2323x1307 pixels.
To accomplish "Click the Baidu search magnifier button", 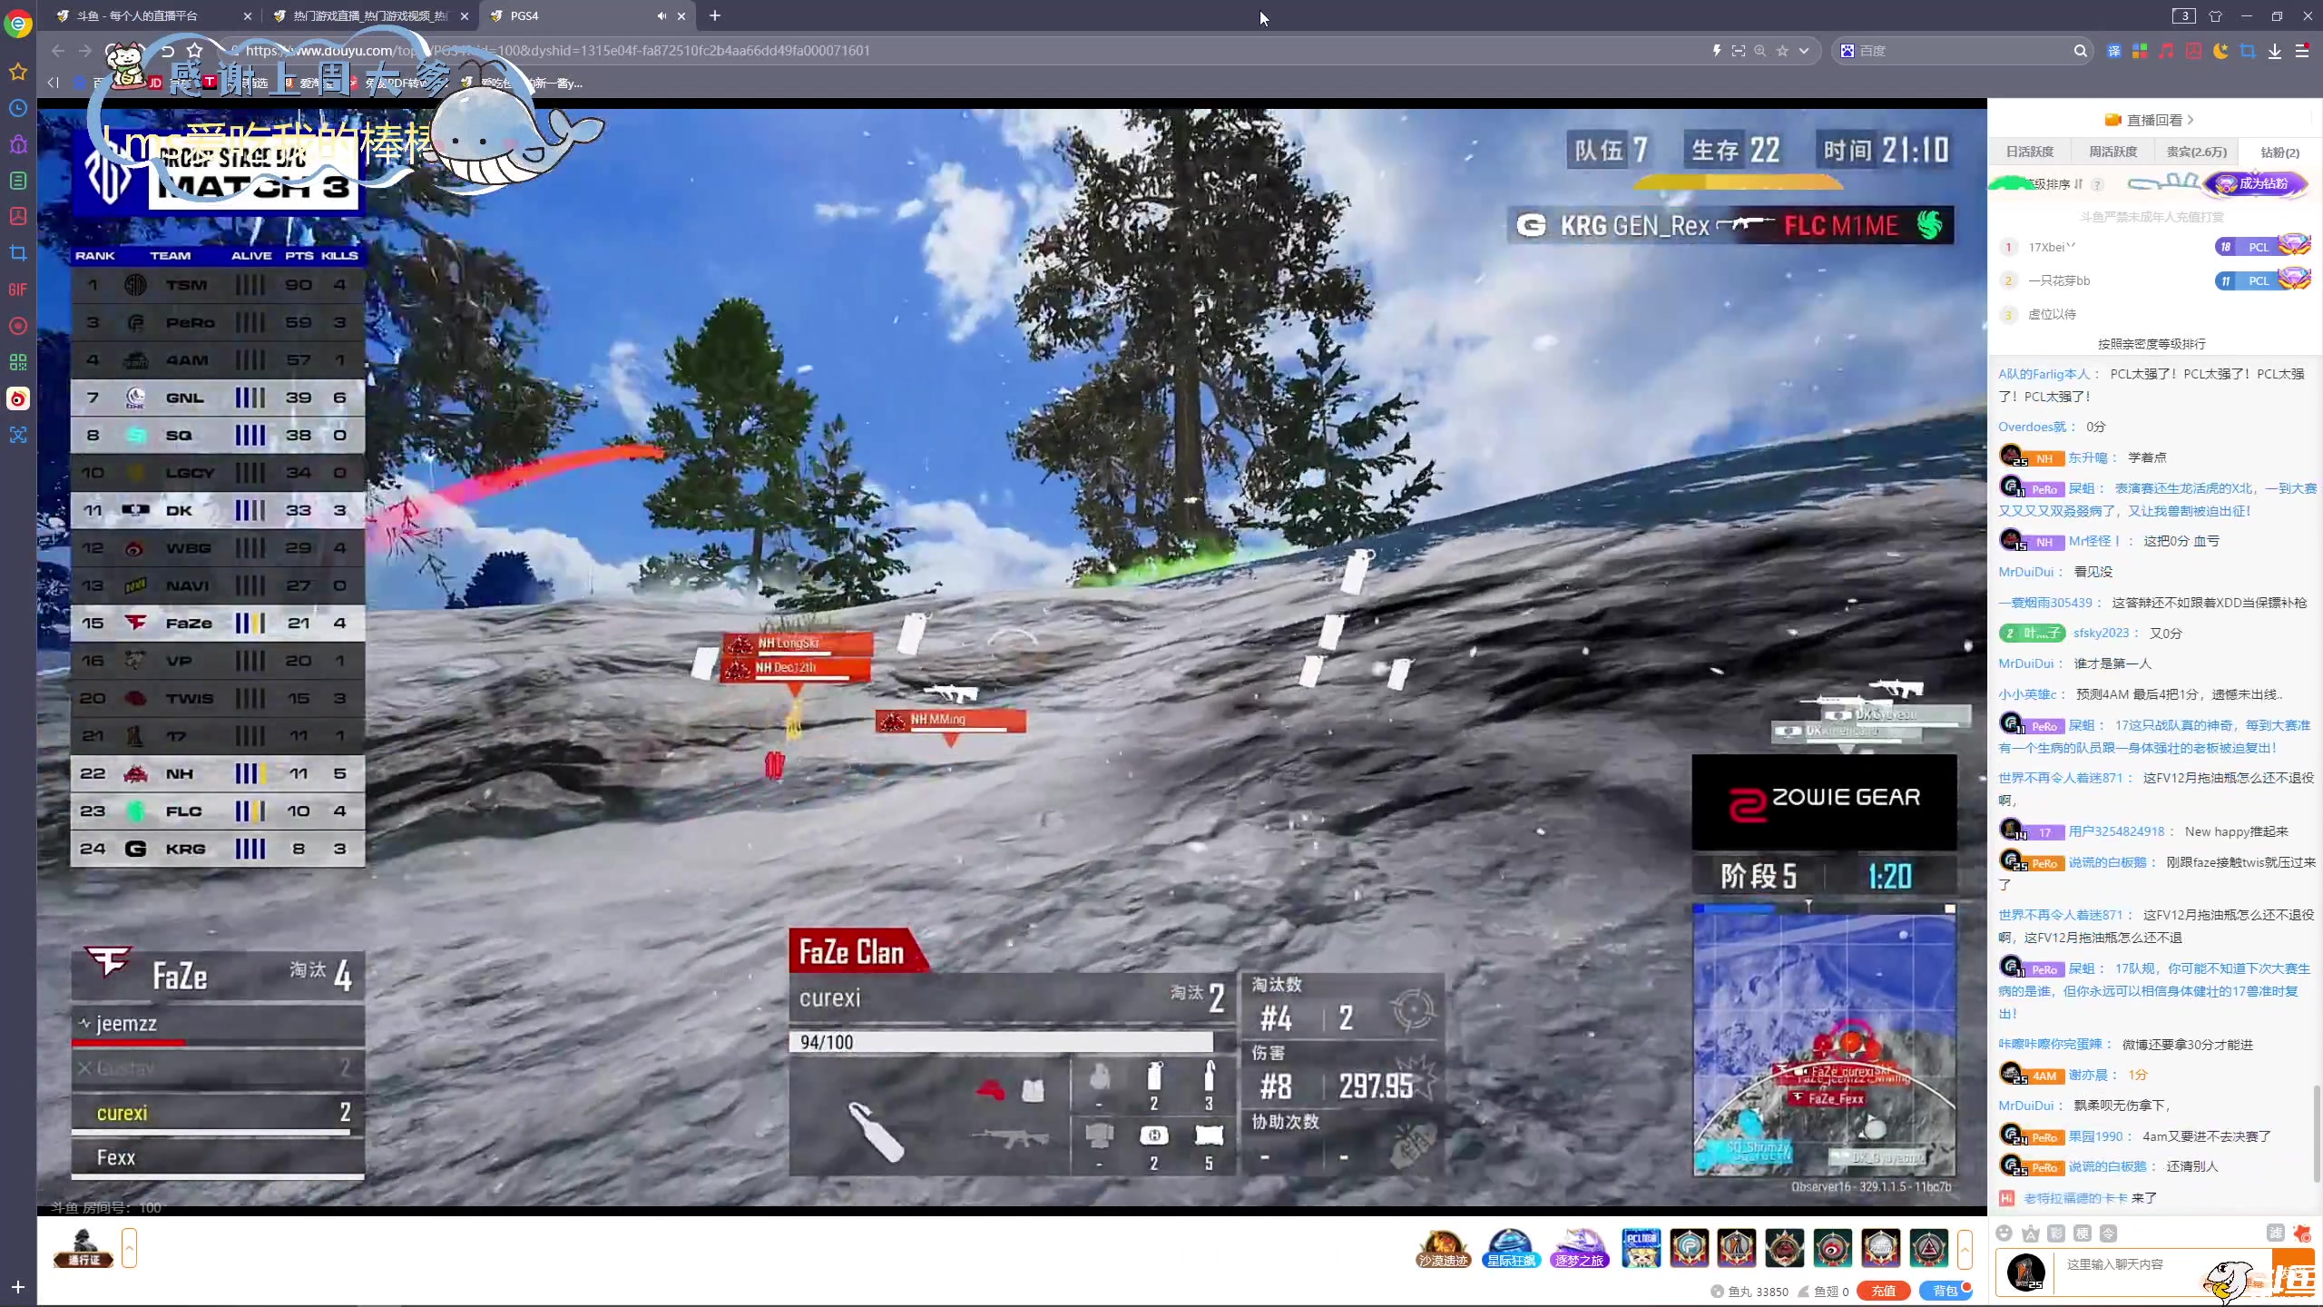I will coord(2080,51).
